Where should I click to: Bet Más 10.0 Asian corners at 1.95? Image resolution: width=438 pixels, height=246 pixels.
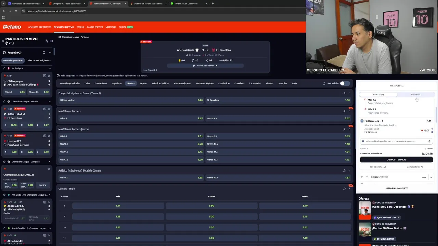coord(131,178)
